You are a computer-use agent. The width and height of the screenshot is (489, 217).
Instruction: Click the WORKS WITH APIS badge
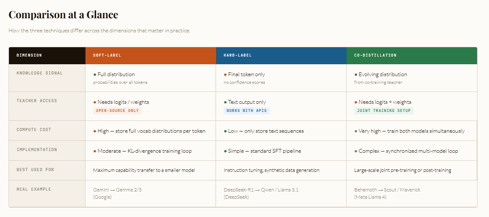click(247, 111)
